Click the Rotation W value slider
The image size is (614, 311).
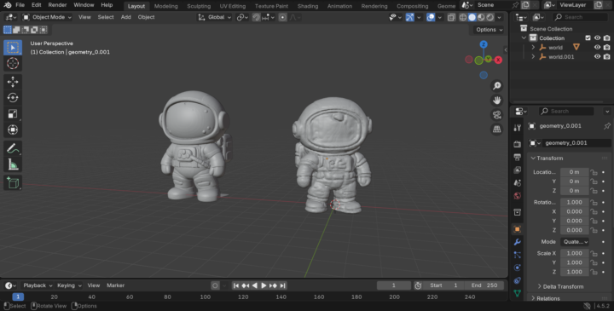(x=575, y=202)
